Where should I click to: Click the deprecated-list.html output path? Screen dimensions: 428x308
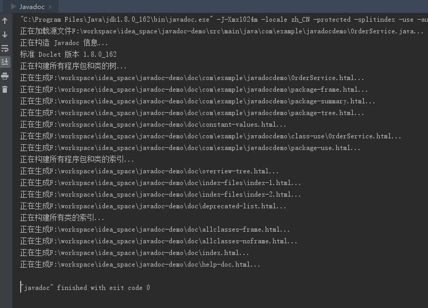(x=175, y=206)
